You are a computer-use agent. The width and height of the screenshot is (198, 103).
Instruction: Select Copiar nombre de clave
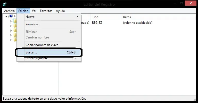point(49,45)
